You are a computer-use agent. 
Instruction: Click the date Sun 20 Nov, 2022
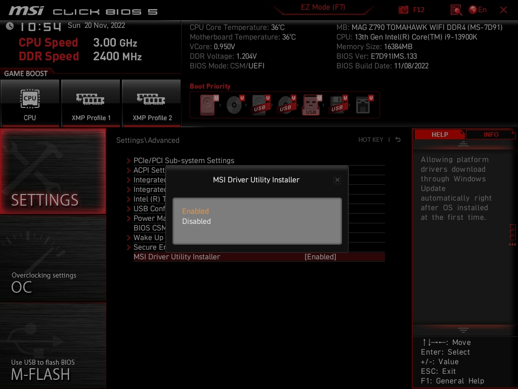click(x=96, y=25)
